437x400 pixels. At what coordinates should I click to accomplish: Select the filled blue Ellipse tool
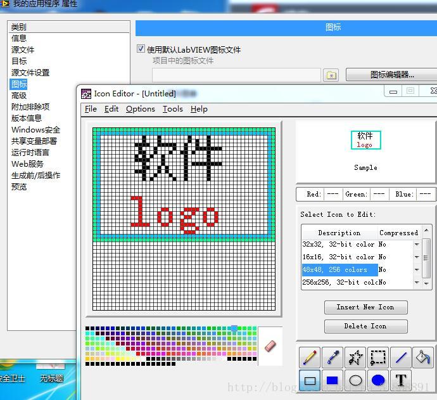[x=378, y=380]
